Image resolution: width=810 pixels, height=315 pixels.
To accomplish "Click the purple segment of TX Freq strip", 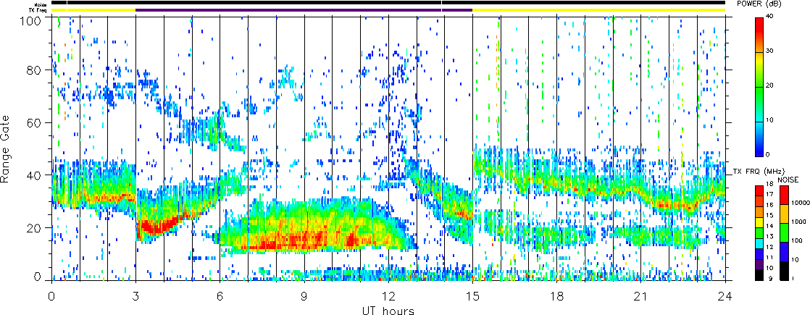I will [x=304, y=10].
